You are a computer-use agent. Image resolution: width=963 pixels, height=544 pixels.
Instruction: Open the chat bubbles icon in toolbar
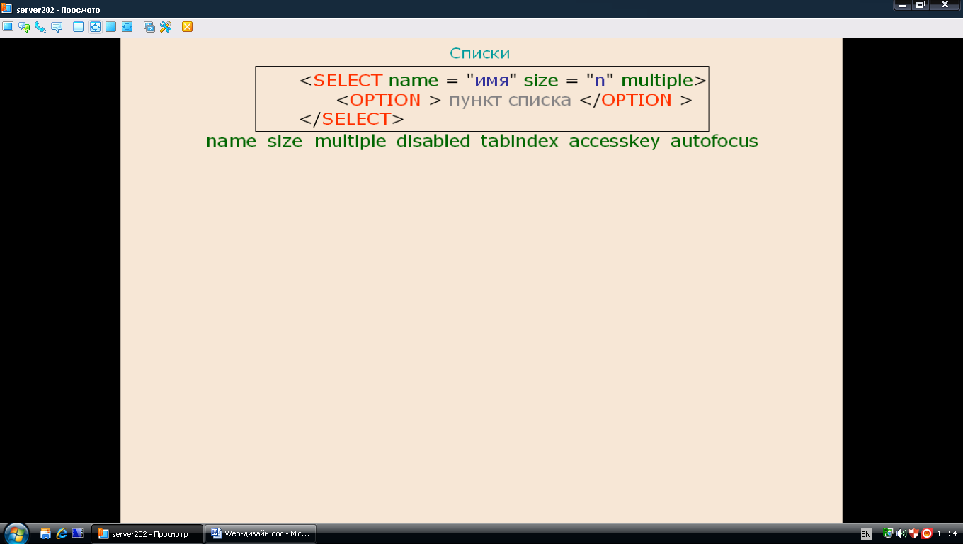[x=24, y=27]
